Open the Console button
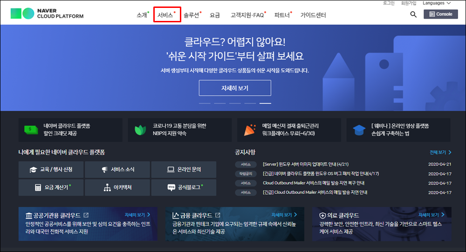Screen dimensions: 466x252 point(441,14)
